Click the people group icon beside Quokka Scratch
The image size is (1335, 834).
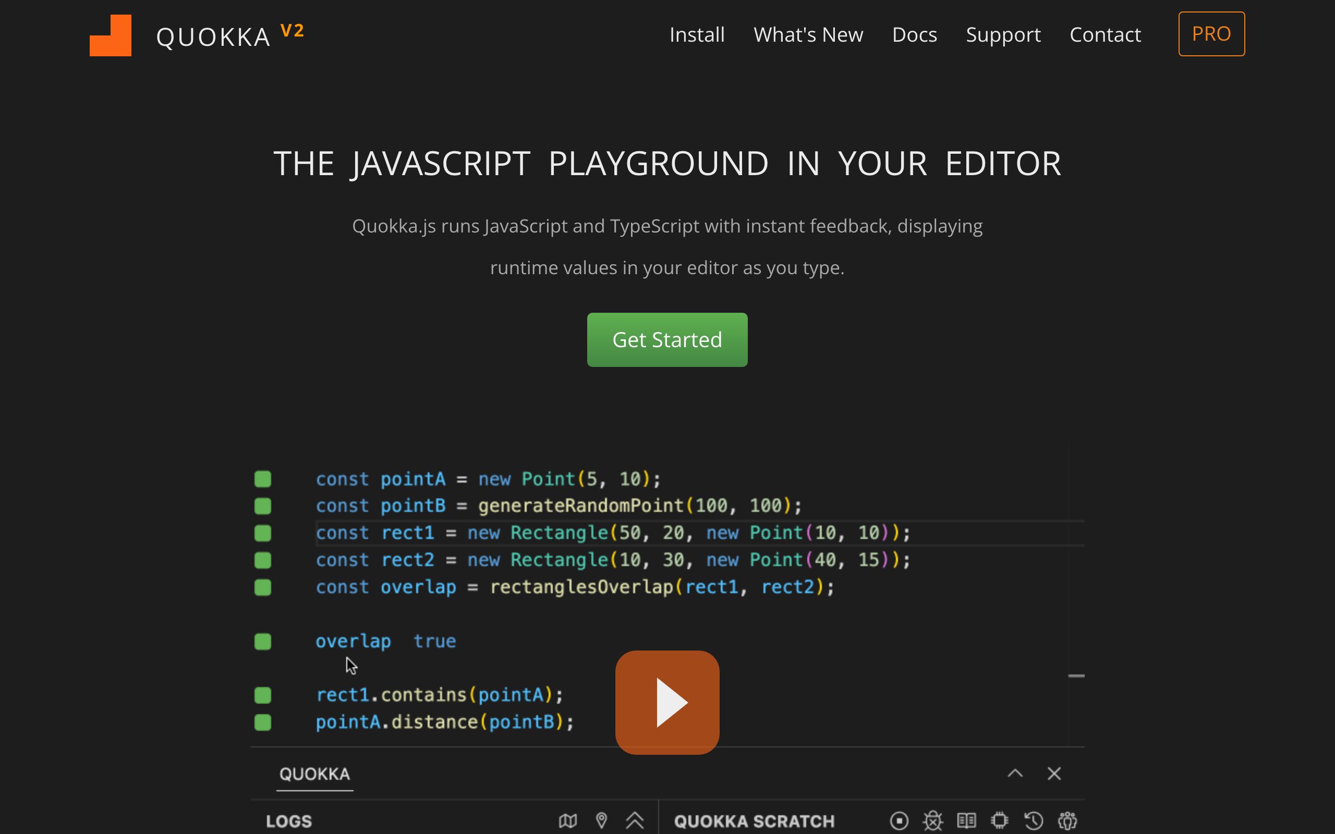point(1067,821)
